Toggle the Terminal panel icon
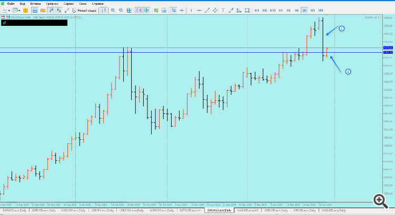Screen dimensions: 395x215 (51, 11)
